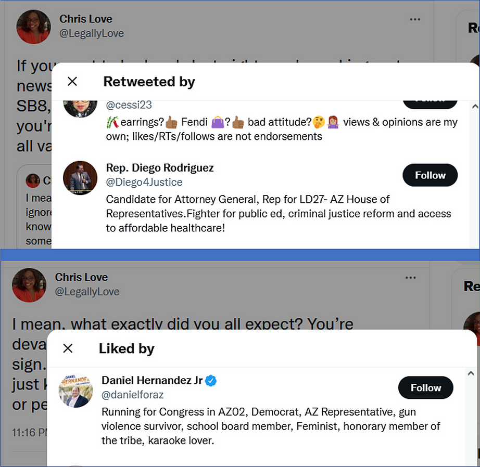Open the @danielforaz handle link
Viewport: 480px width, 467px height.
click(132, 395)
